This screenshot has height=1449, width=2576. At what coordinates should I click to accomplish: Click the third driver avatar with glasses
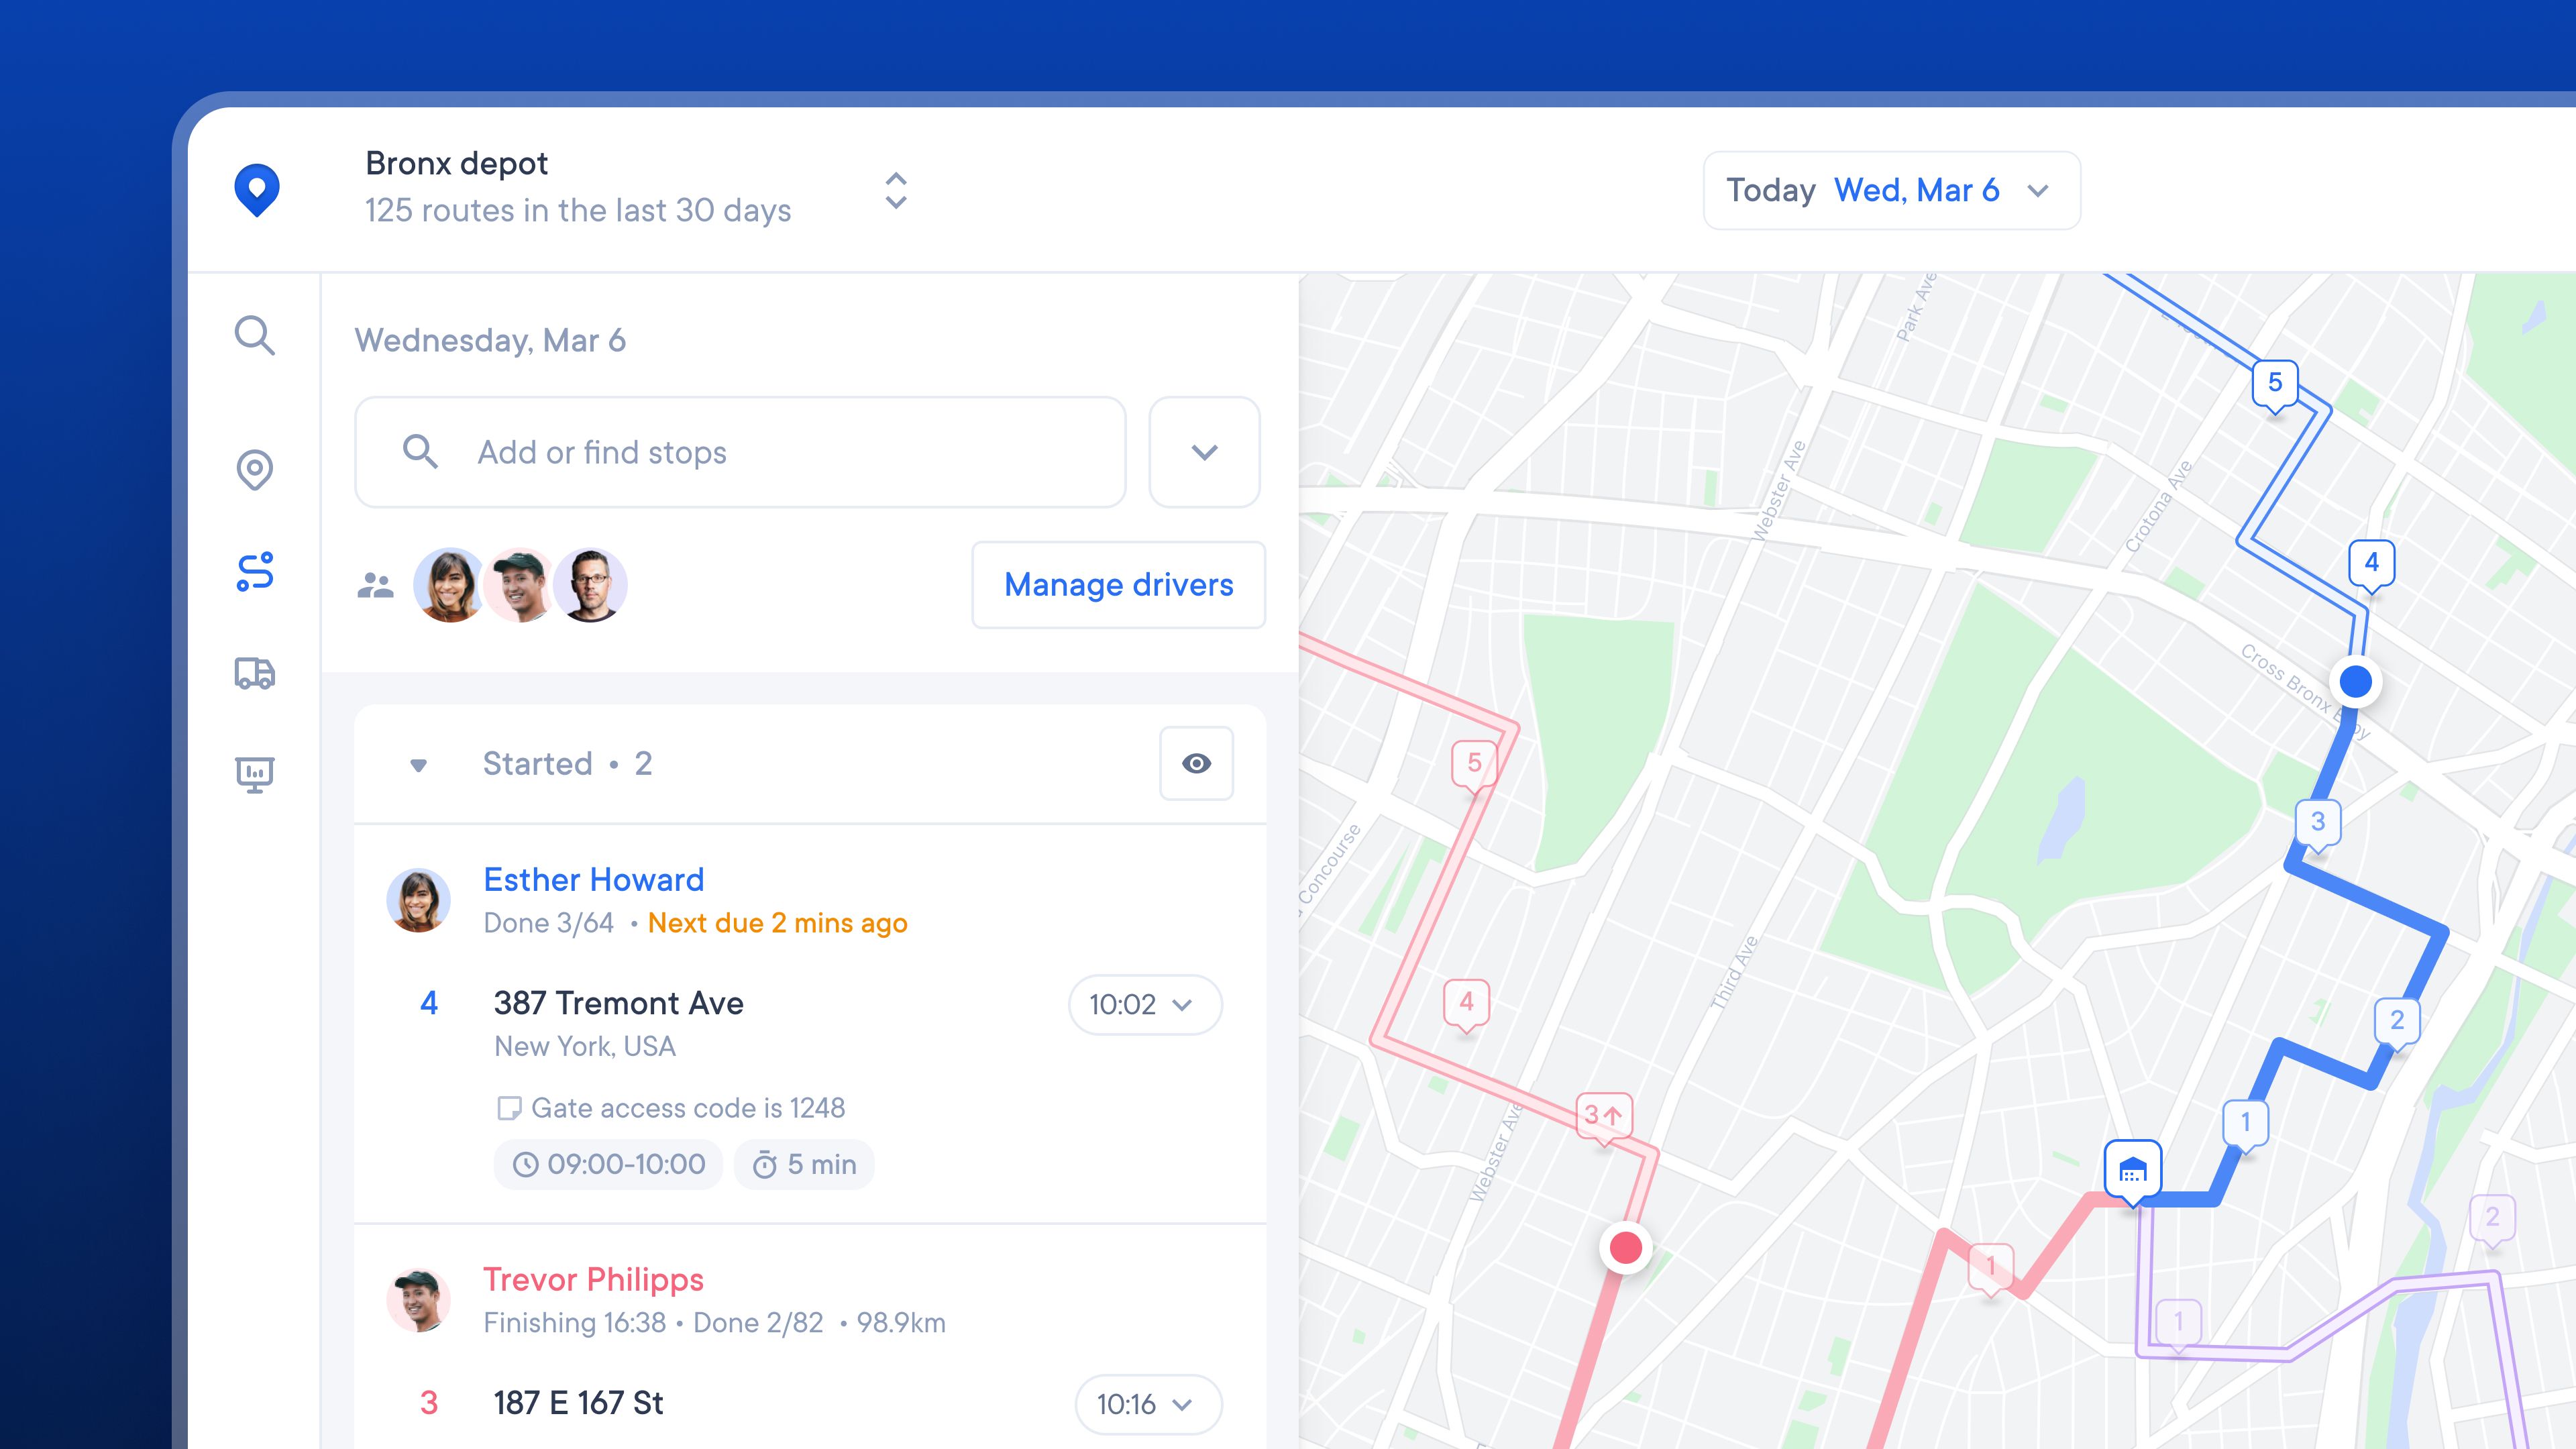pos(590,585)
